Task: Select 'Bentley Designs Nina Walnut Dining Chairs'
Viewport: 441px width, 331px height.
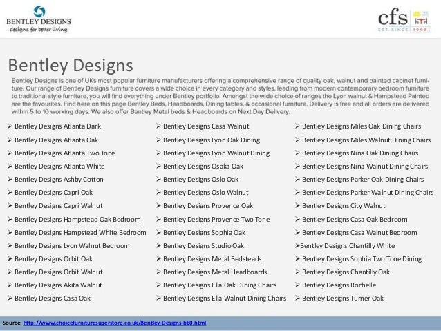Action: coord(365,167)
